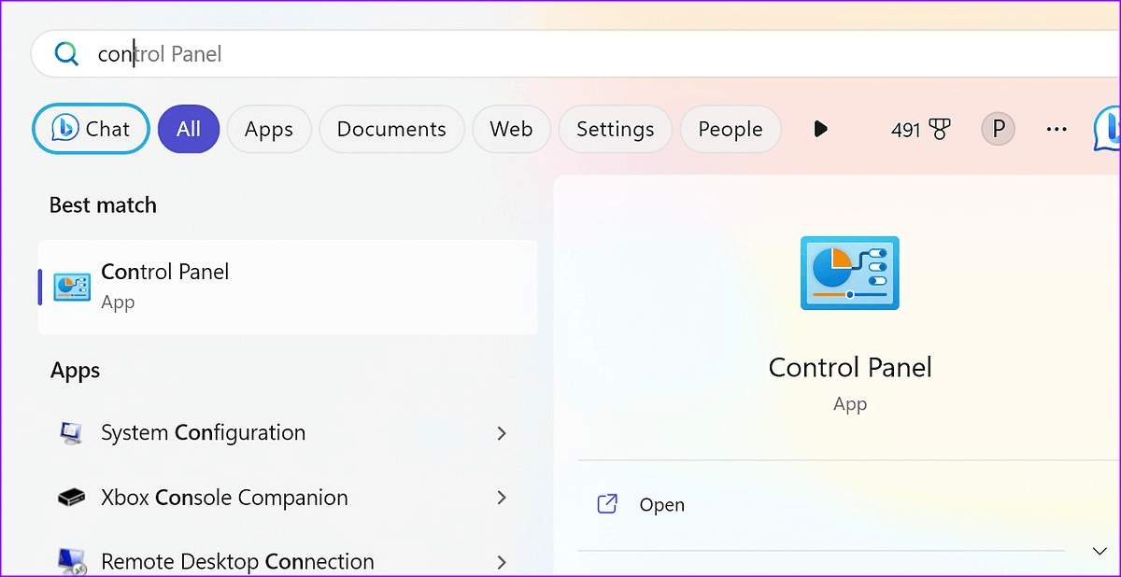Click the large Control Panel icon in the preview
Viewport: 1121px width, 577px height.
849,273
